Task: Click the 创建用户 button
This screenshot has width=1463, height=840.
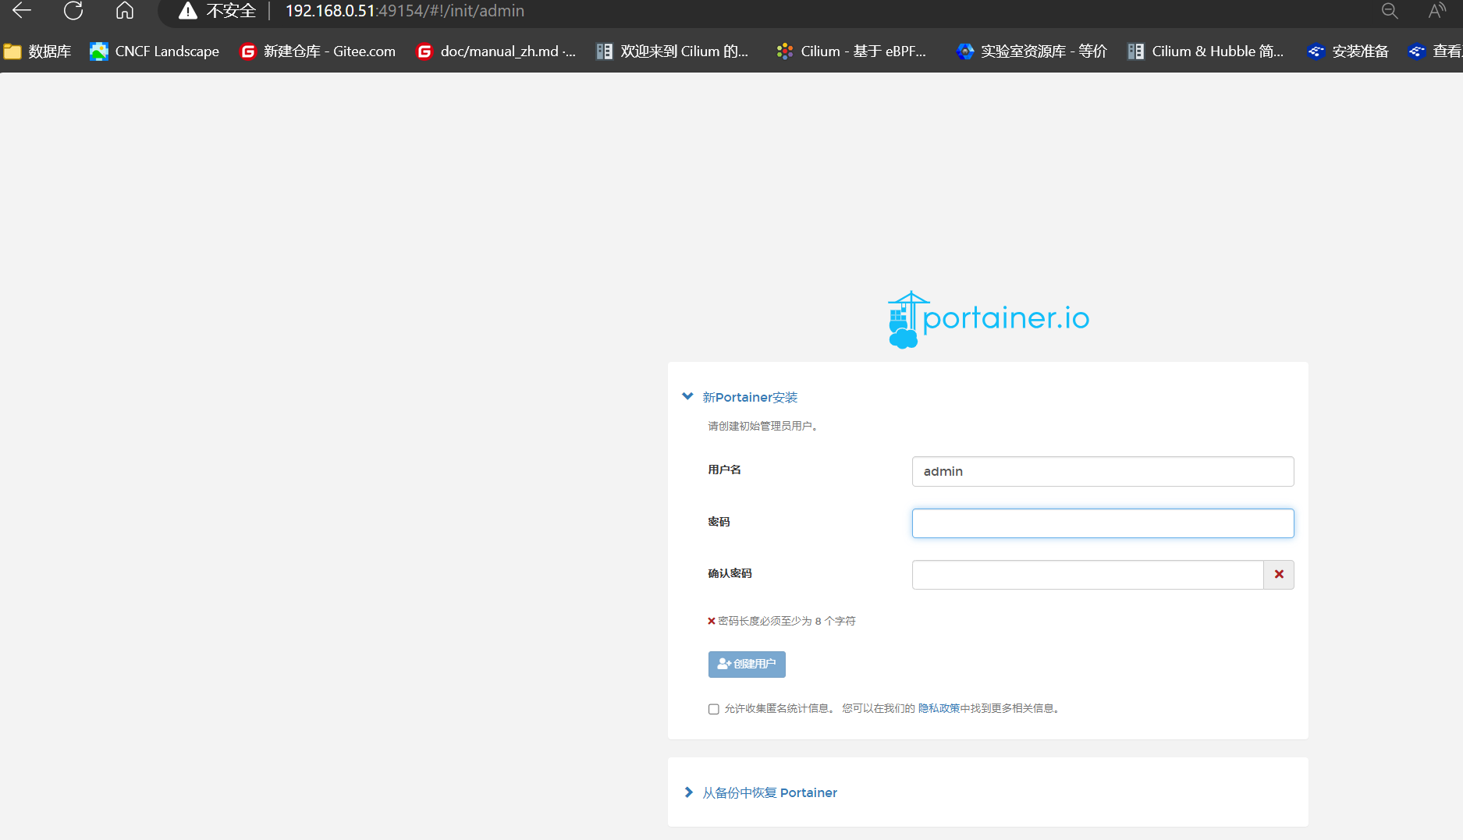Action: (x=747, y=665)
